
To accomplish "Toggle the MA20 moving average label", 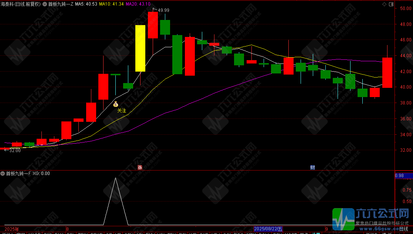I will (x=138, y=4).
